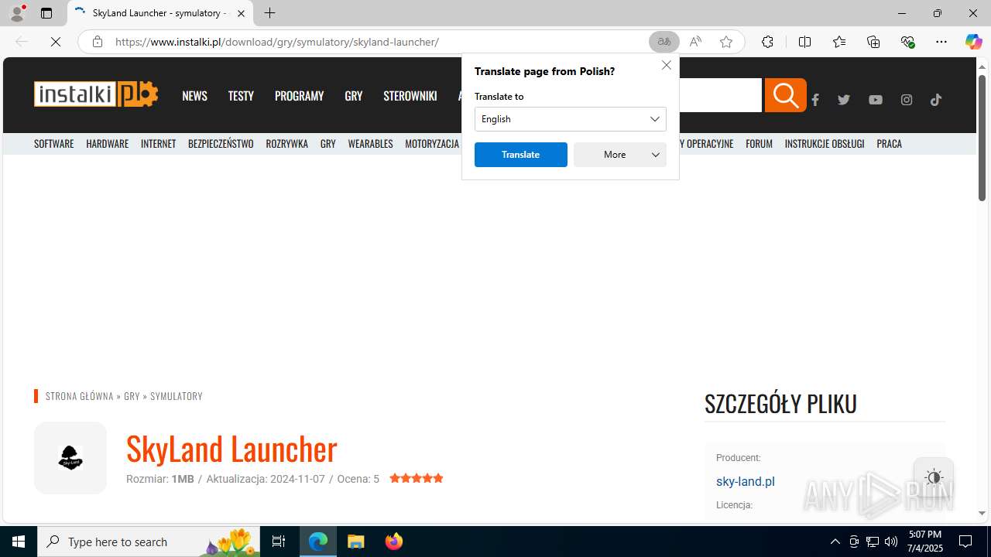
Task: Open the notification center icon
Action: click(x=965, y=542)
